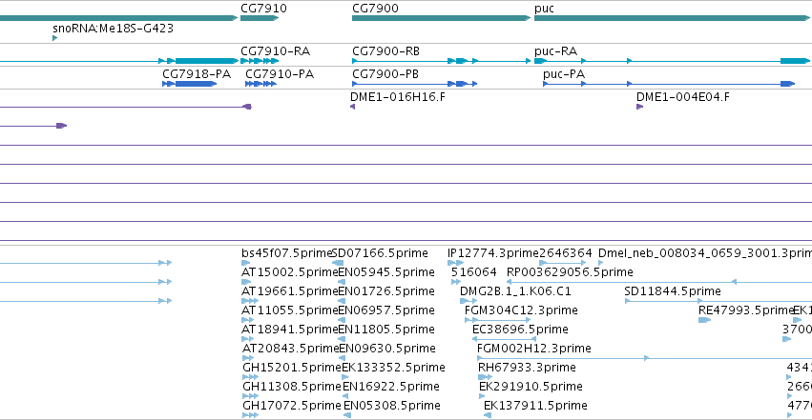The width and height of the screenshot is (812, 420).
Task: Click the AT15002.5prime EST label
Action: (x=290, y=272)
